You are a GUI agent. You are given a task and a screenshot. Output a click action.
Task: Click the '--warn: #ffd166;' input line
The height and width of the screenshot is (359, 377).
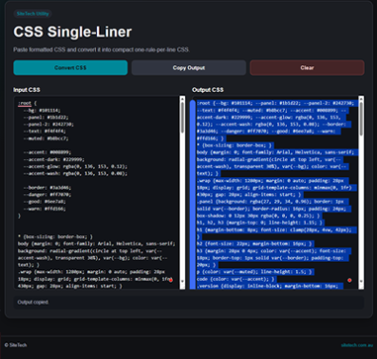click(x=45, y=209)
